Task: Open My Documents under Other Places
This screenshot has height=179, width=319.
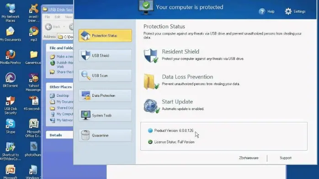Action: (x=62, y=101)
